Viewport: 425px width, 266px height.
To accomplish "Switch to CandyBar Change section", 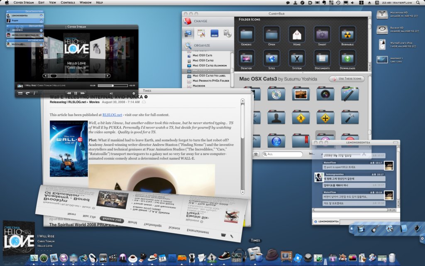I will [x=208, y=21].
